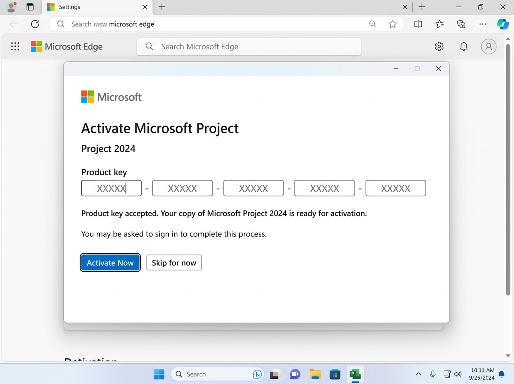Open Task View on the taskbar
Viewport: 514px width, 384px height.
click(x=275, y=374)
